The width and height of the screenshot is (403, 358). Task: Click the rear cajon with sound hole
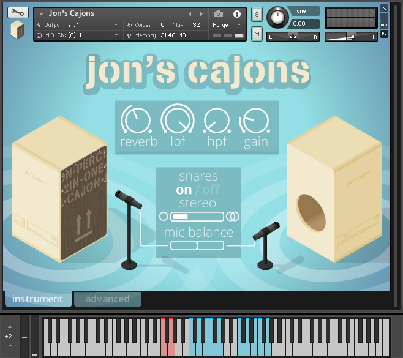(x=334, y=190)
